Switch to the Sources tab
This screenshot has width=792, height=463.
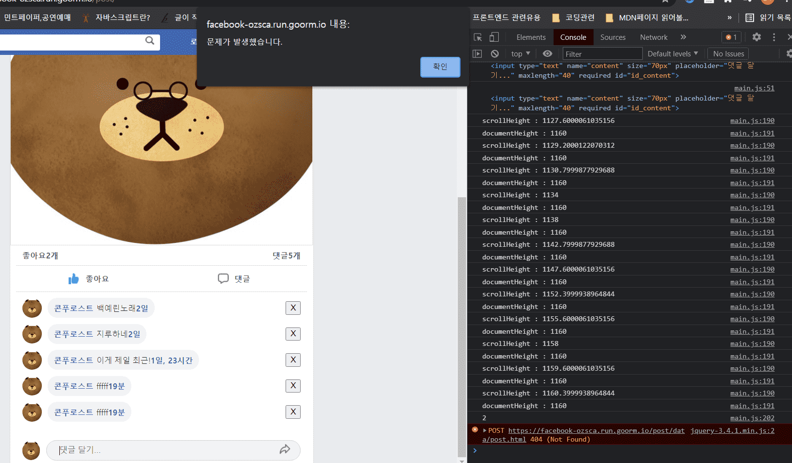(x=612, y=37)
